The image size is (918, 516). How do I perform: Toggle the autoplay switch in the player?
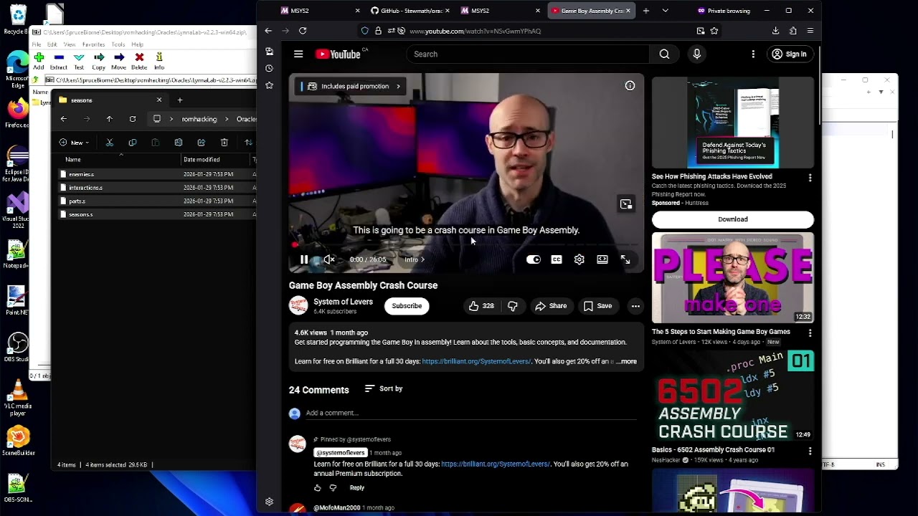pyautogui.click(x=534, y=259)
